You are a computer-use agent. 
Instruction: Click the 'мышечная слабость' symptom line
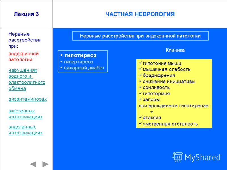tap(165, 69)
